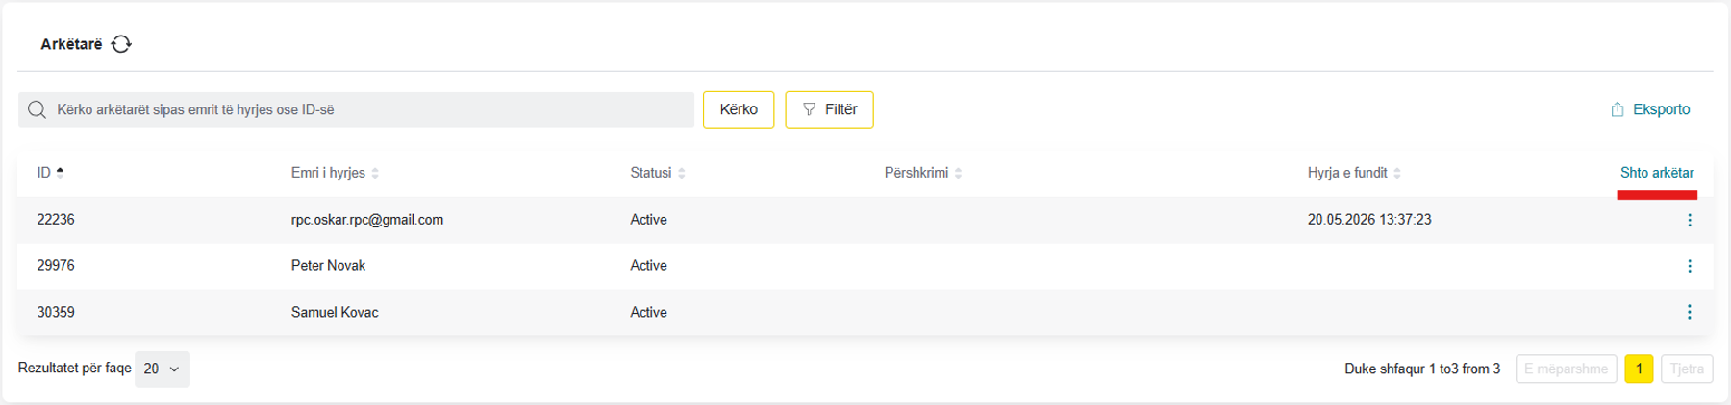The width and height of the screenshot is (1731, 405).
Task: Open the three-dot menu for cashier 22236
Action: (x=1690, y=220)
